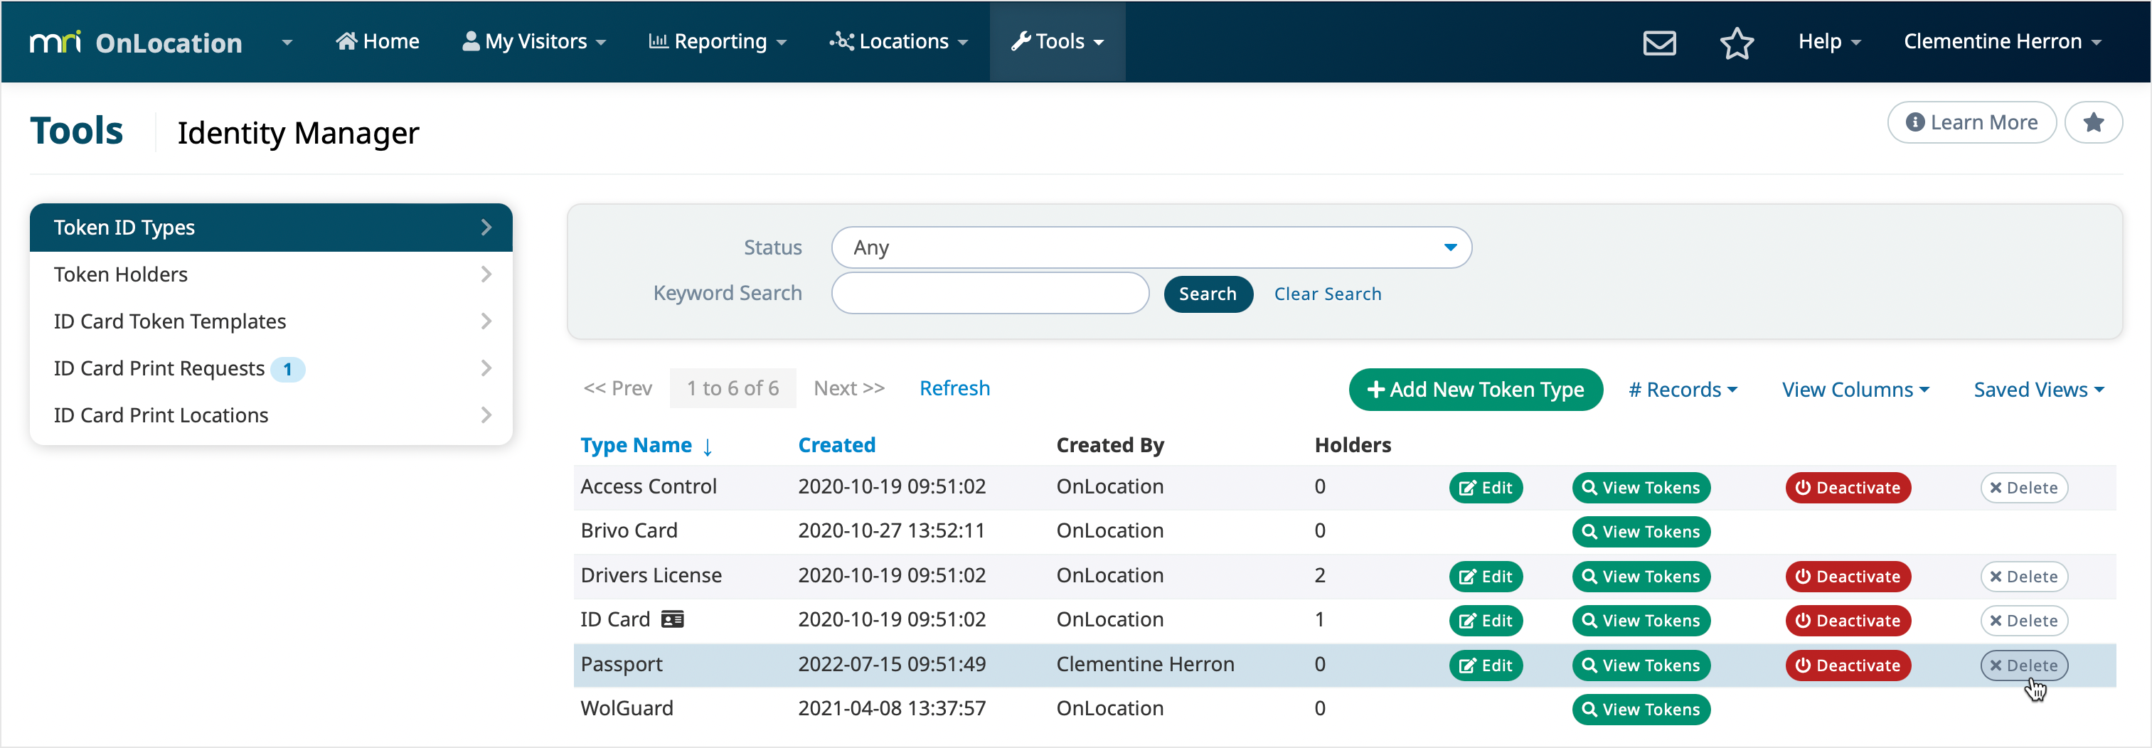Click the ID card icon next to ID Card
The height and width of the screenshot is (748, 2152).
[x=673, y=619]
